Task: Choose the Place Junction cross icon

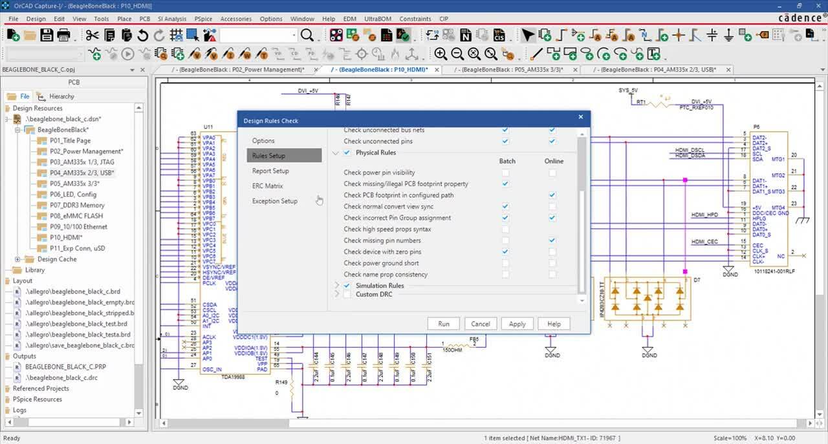Action: 679,35
